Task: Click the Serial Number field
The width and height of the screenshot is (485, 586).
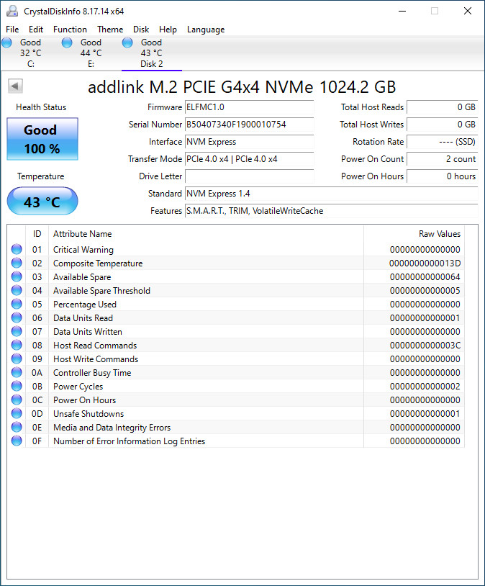Action: click(249, 125)
